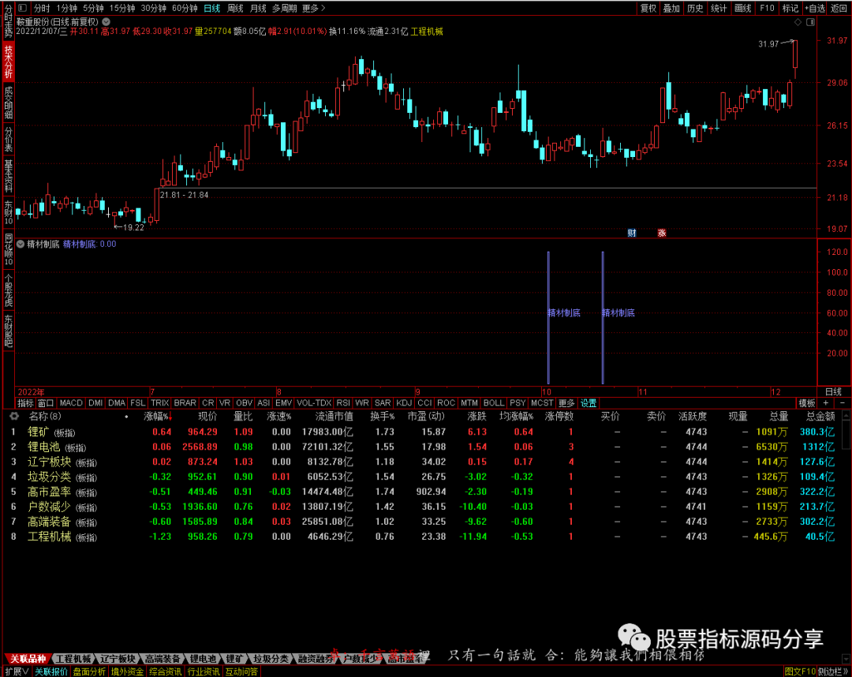Expand the 精材制底 indicator dropdown arrow

(x=21, y=245)
